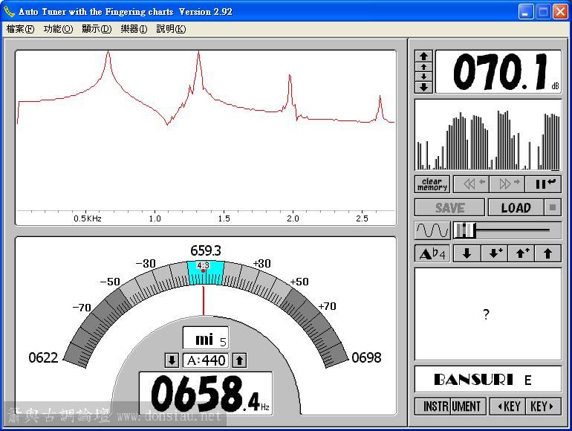Click the big up arrow beside dB display
This screenshot has height=431, width=572.
[423, 56]
